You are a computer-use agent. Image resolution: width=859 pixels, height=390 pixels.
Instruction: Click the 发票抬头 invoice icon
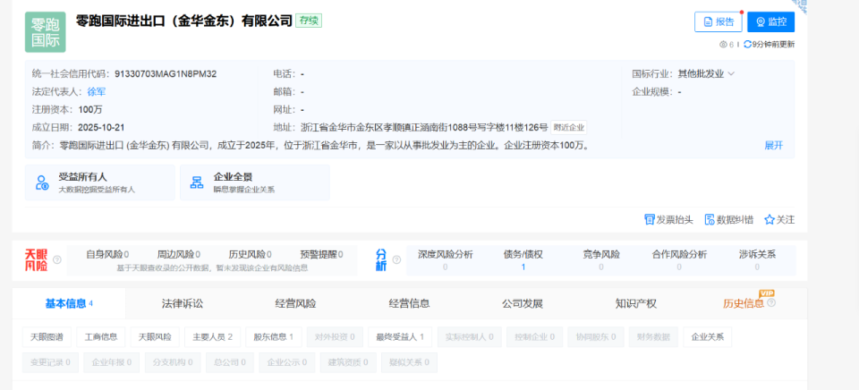pos(650,220)
